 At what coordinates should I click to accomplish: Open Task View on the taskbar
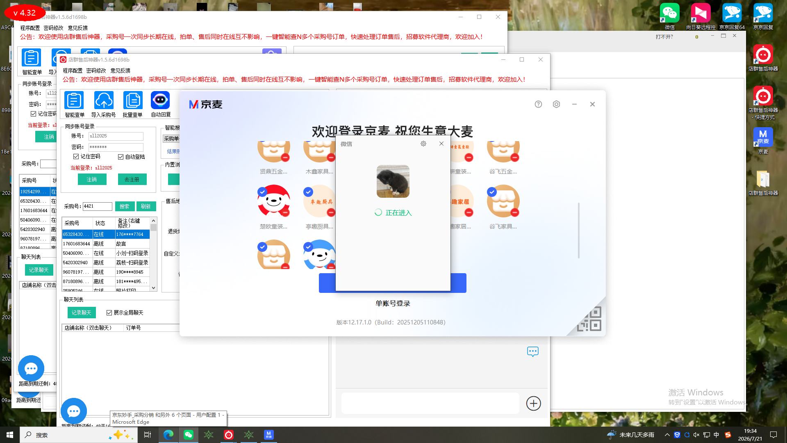click(x=148, y=435)
